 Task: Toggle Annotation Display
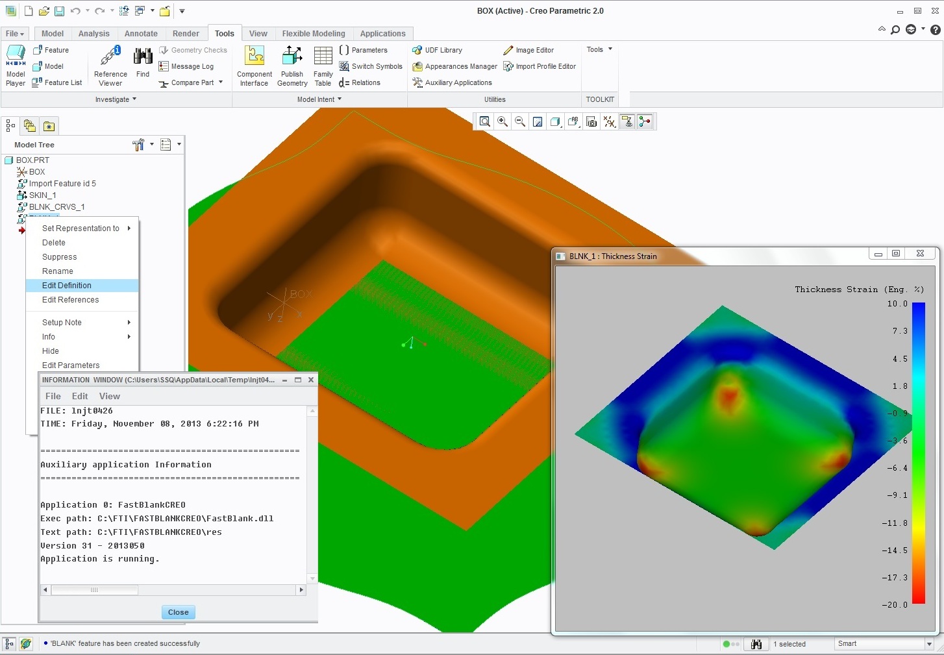tap(627, 121)
